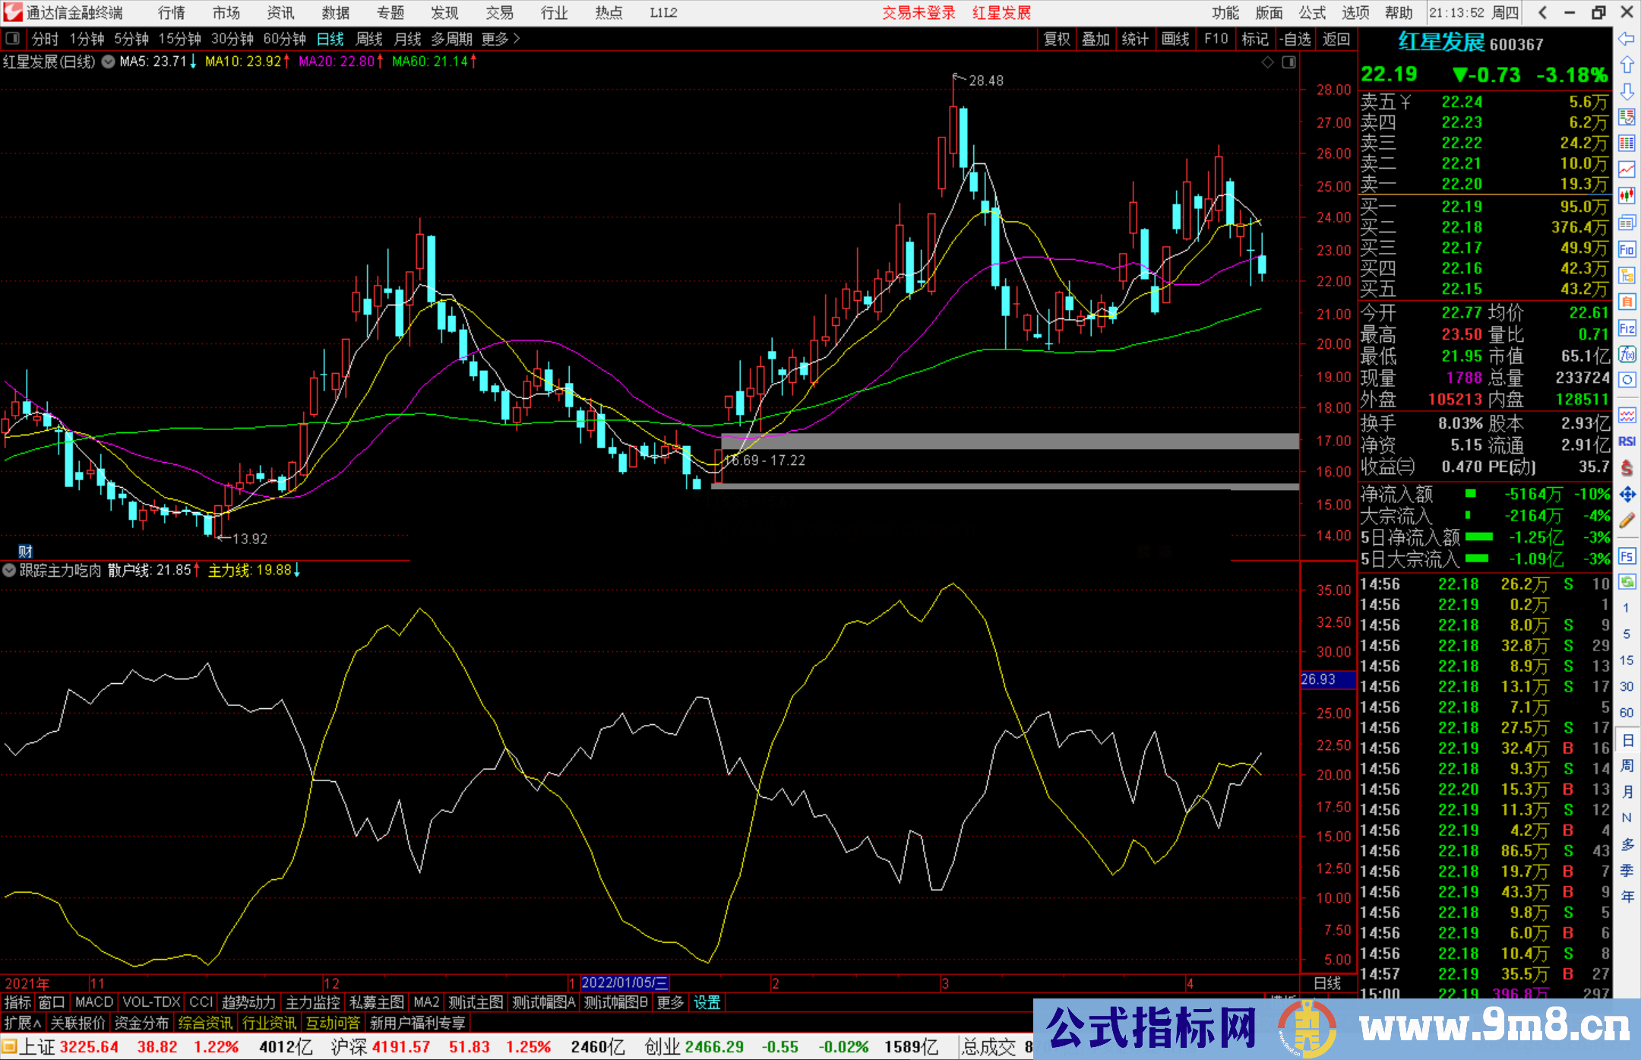Screen dimensions: 1641x1060
Task: Toggle the side panel icon left of 分时
Action: [13, 39]
